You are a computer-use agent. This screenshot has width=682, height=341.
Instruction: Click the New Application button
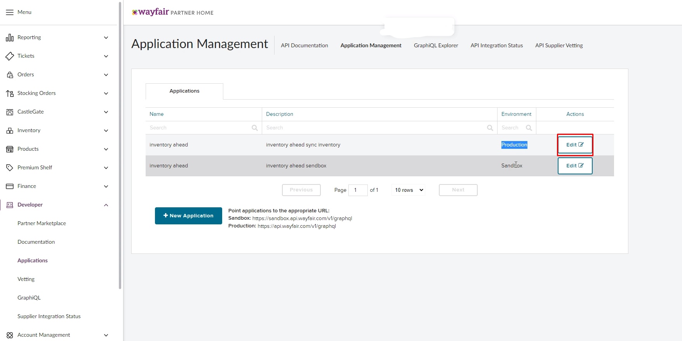pyautogui.click(x=188, y=216)
